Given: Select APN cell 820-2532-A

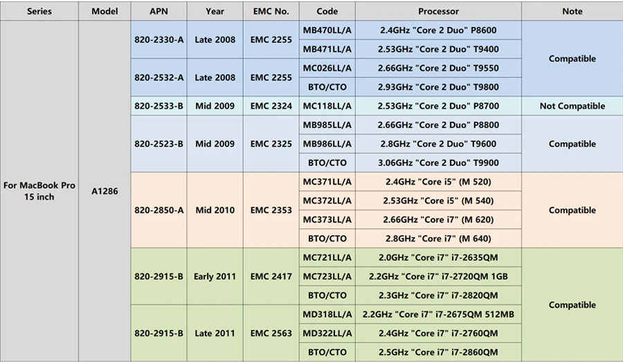Looking at the screenshot, I should tap(159, 77).
